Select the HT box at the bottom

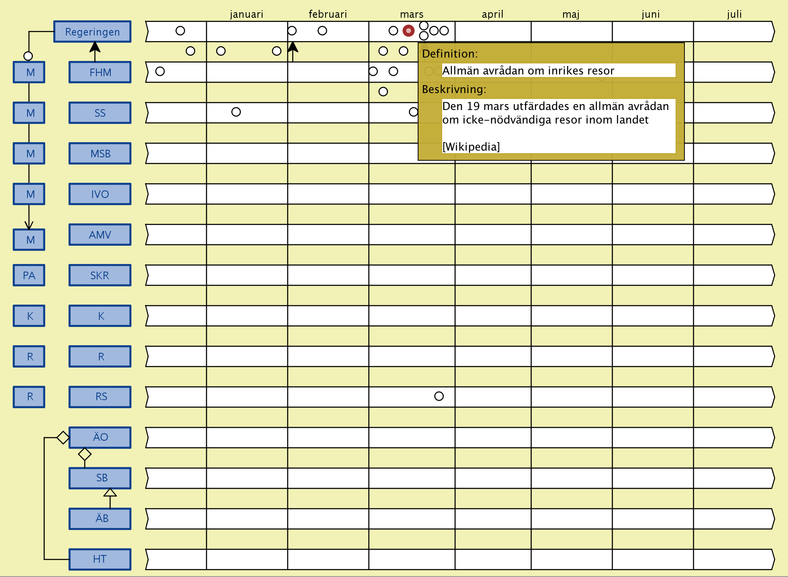[x=100, y=559]
